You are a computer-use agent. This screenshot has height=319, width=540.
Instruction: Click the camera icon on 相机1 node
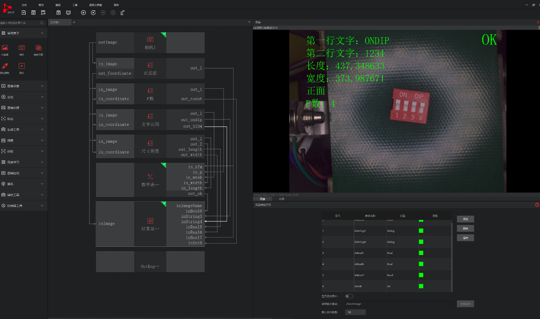click(x=150, y=39)
